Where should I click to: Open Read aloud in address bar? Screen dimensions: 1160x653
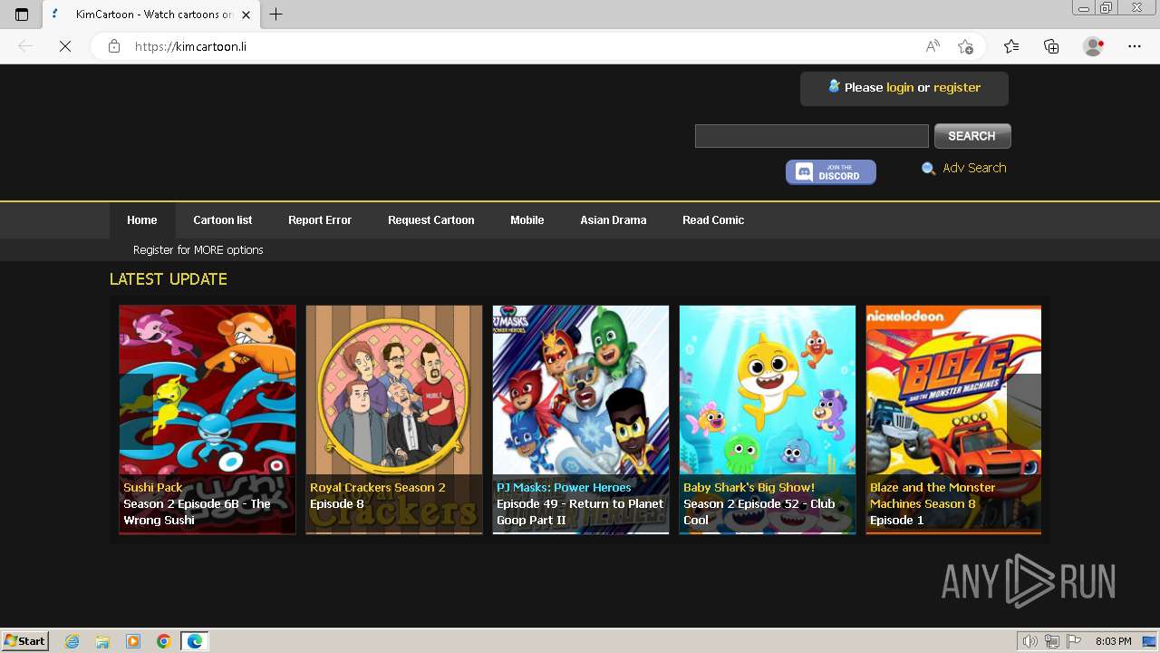933,46
